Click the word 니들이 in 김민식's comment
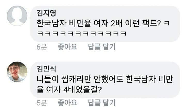This screenshot has height=110, width=186. point(48,79)
